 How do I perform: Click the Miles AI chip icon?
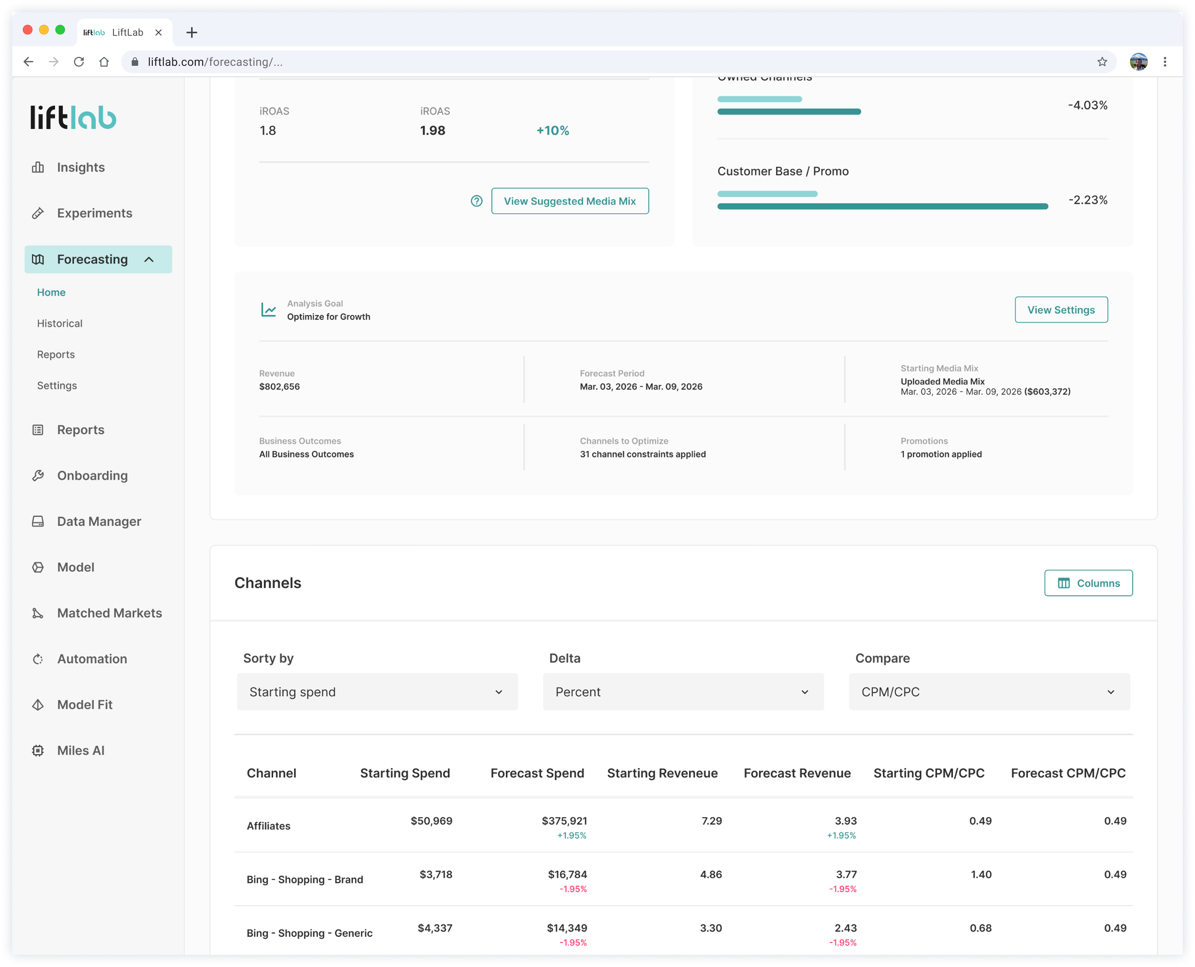coord(38,750)
